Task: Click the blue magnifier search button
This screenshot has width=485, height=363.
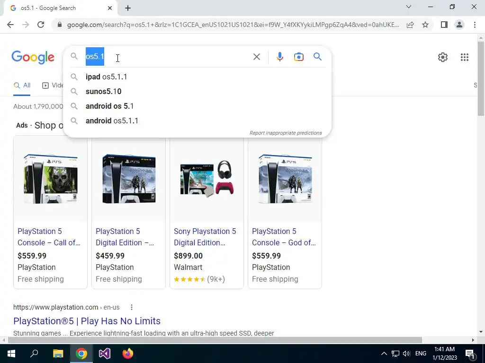Action: pos(317,57)
